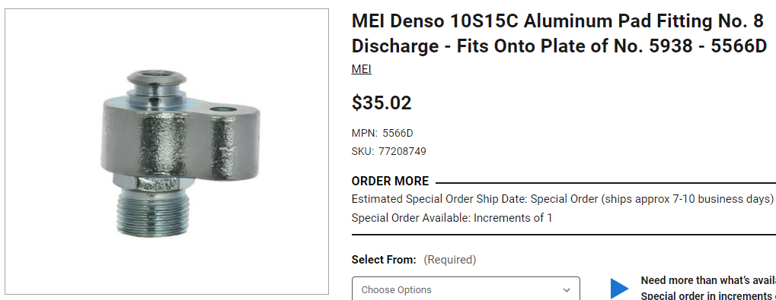Click Special Order Available: Increments of 1
776x300 pixels.
(x=452, y=218)
